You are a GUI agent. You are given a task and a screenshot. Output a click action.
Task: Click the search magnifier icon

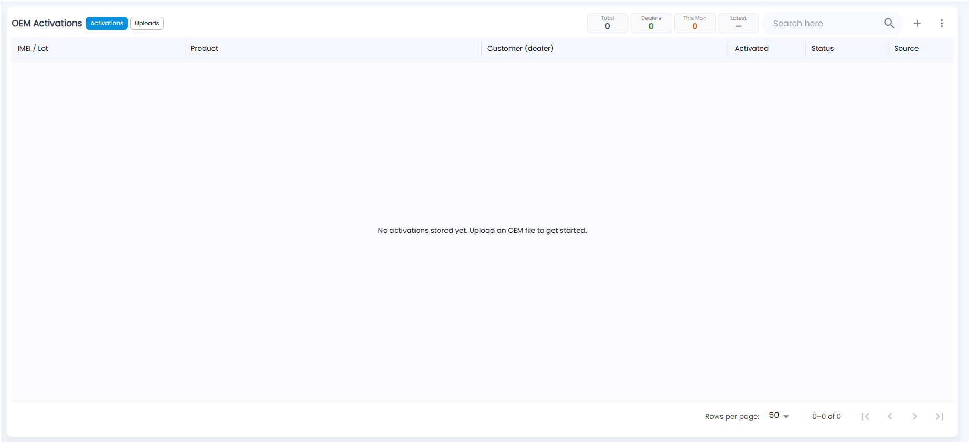click(x=889, y=23)
